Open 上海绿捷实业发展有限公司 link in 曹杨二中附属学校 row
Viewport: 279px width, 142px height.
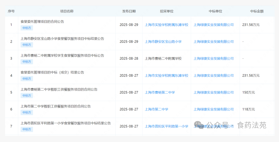tap(213, 58)
